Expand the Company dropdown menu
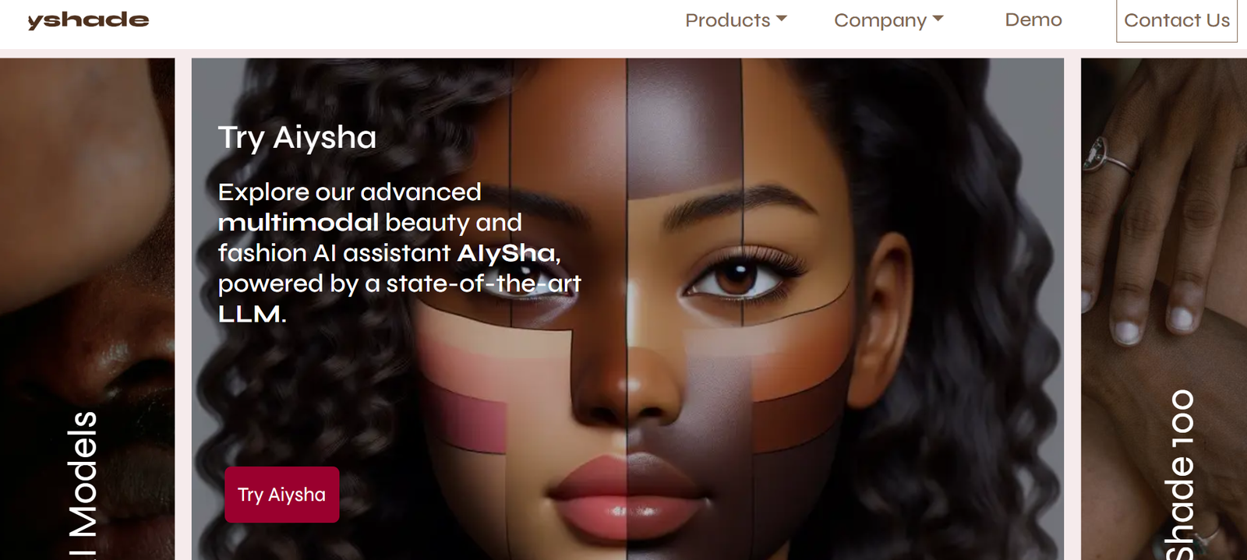 (888, 20)
